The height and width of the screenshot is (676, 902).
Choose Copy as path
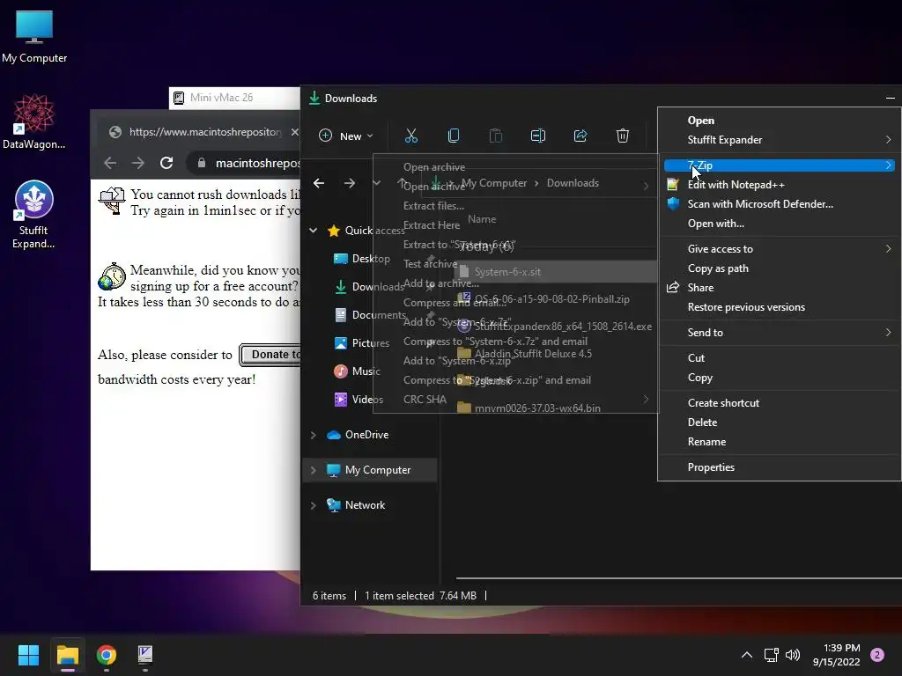coord(779,268)
